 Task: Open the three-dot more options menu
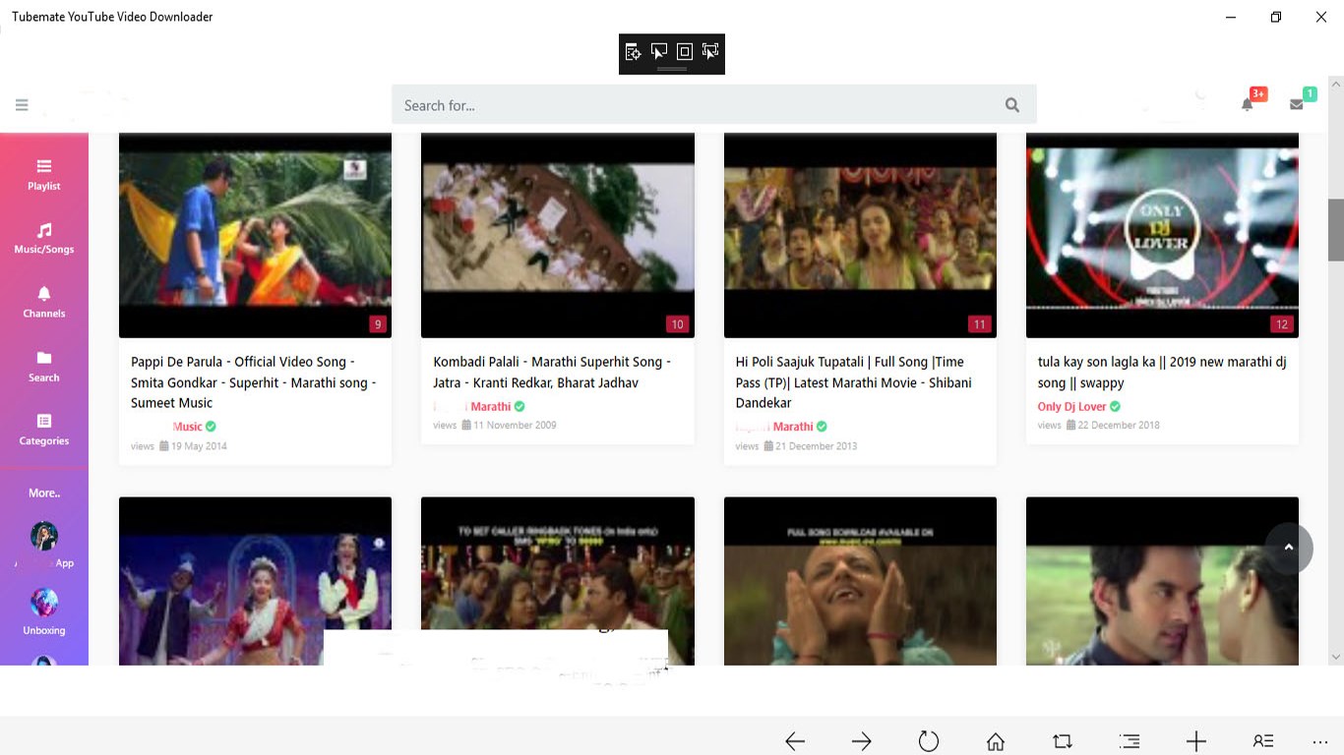1320,742
